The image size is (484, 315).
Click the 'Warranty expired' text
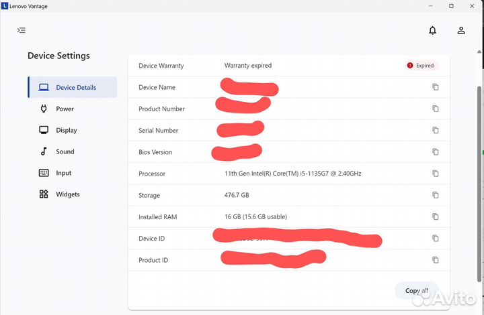tap(248, 66)
